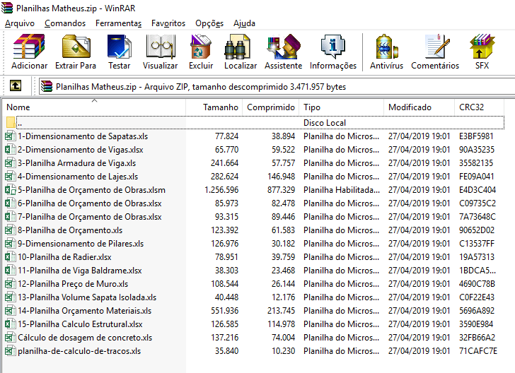Open the Ferramentas menu
This screenshot has height=373, width=515.
119,23
